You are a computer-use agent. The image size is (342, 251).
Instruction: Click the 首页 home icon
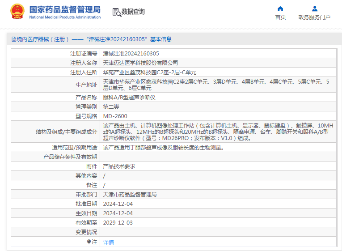[280, 9]
